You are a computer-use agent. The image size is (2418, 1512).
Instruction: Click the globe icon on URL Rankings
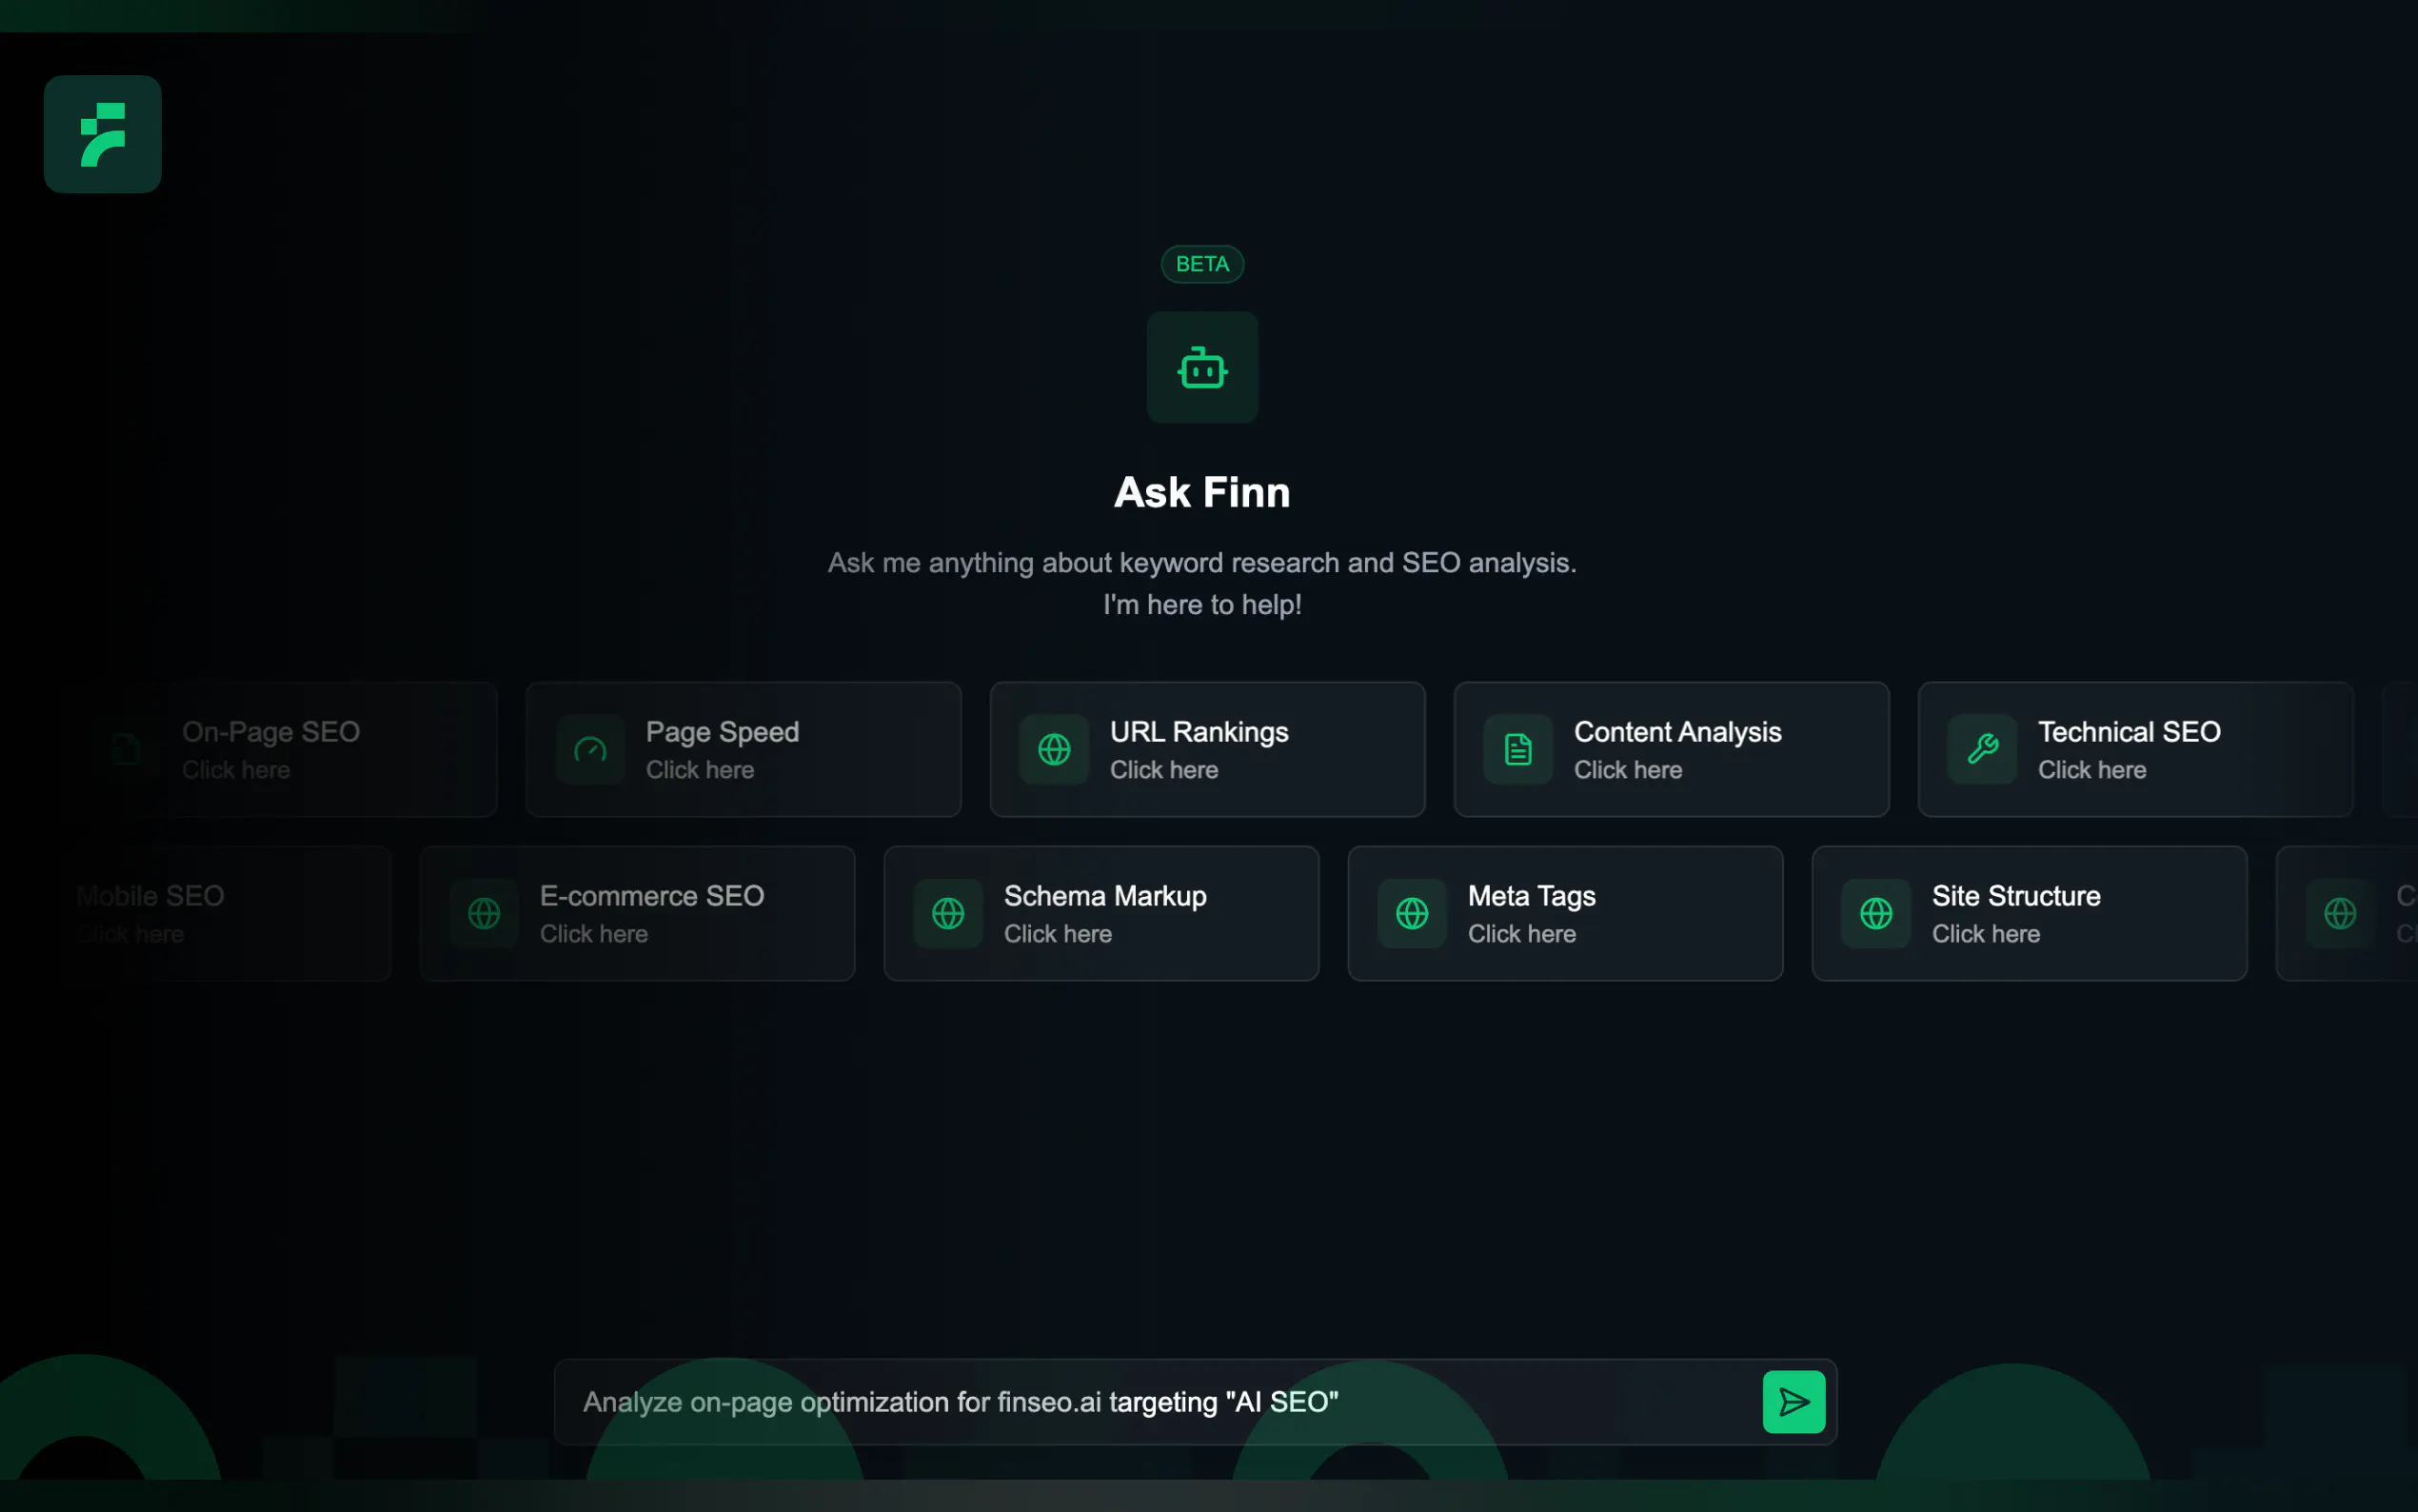click(1054, 749)
